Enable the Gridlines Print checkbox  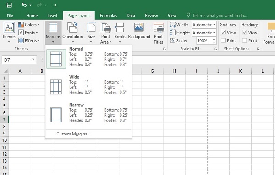pos(223,40)
